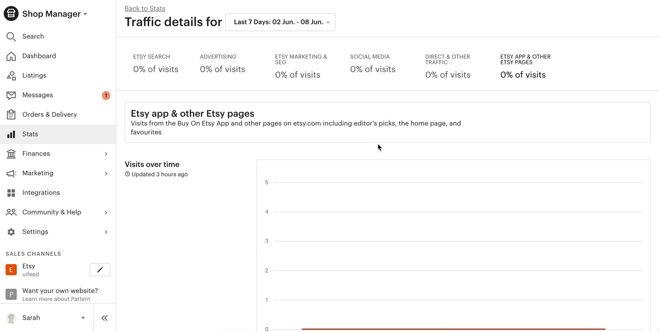
Task: Expand the Marketing submenu chevron
Action: pyautogui.click(x=106, y=174)
